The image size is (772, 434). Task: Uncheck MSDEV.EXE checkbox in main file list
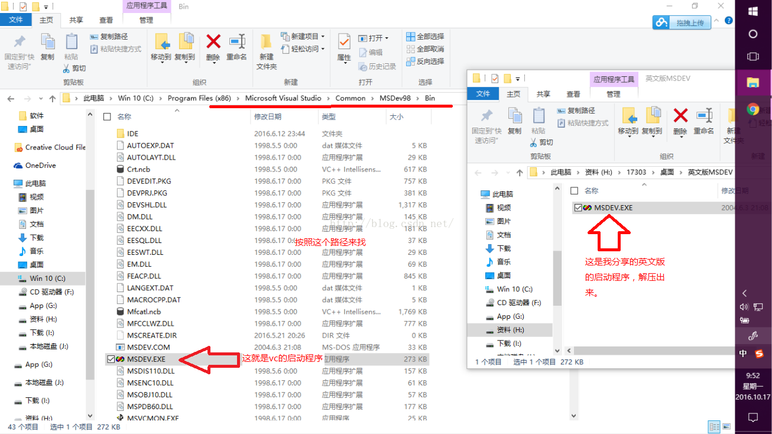[111, 359]
